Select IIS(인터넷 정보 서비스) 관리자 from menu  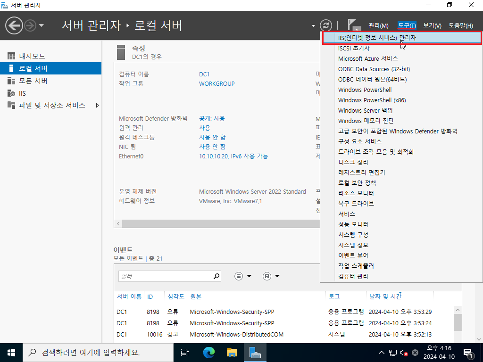coord(402,38)
